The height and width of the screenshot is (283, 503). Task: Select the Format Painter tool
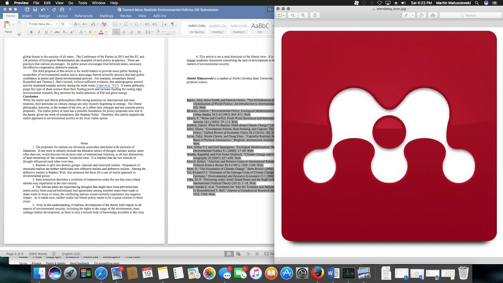point(19,33)
